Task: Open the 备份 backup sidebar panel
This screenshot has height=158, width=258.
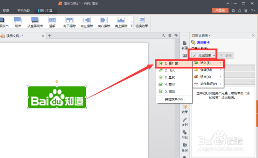Action: [x=184, y=148]
